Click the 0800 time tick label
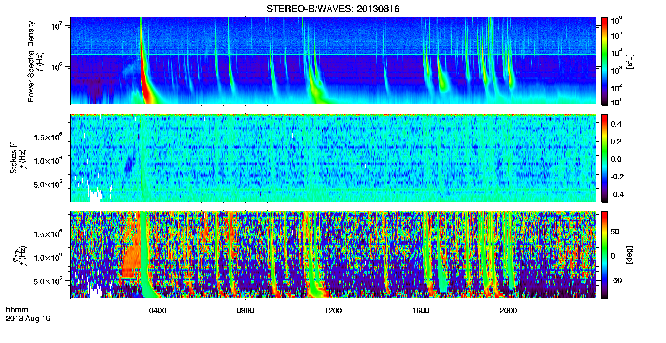 pos(245,311)
